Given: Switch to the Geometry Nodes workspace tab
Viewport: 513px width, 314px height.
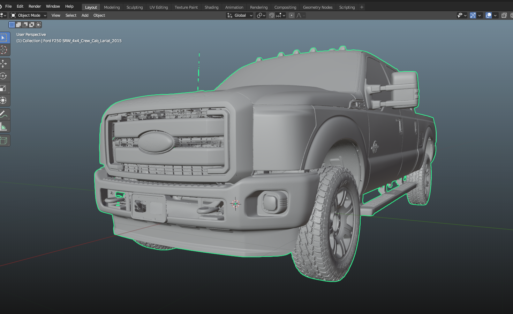Looking at the screenshot, I should pos(318,7).
